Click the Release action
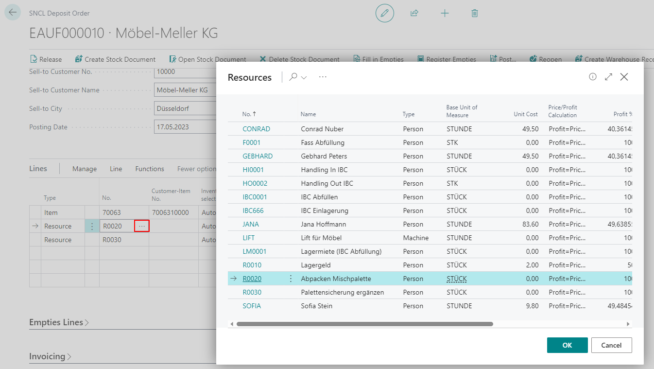The width and height of the screenshot is (654, 369). (46, 59)
